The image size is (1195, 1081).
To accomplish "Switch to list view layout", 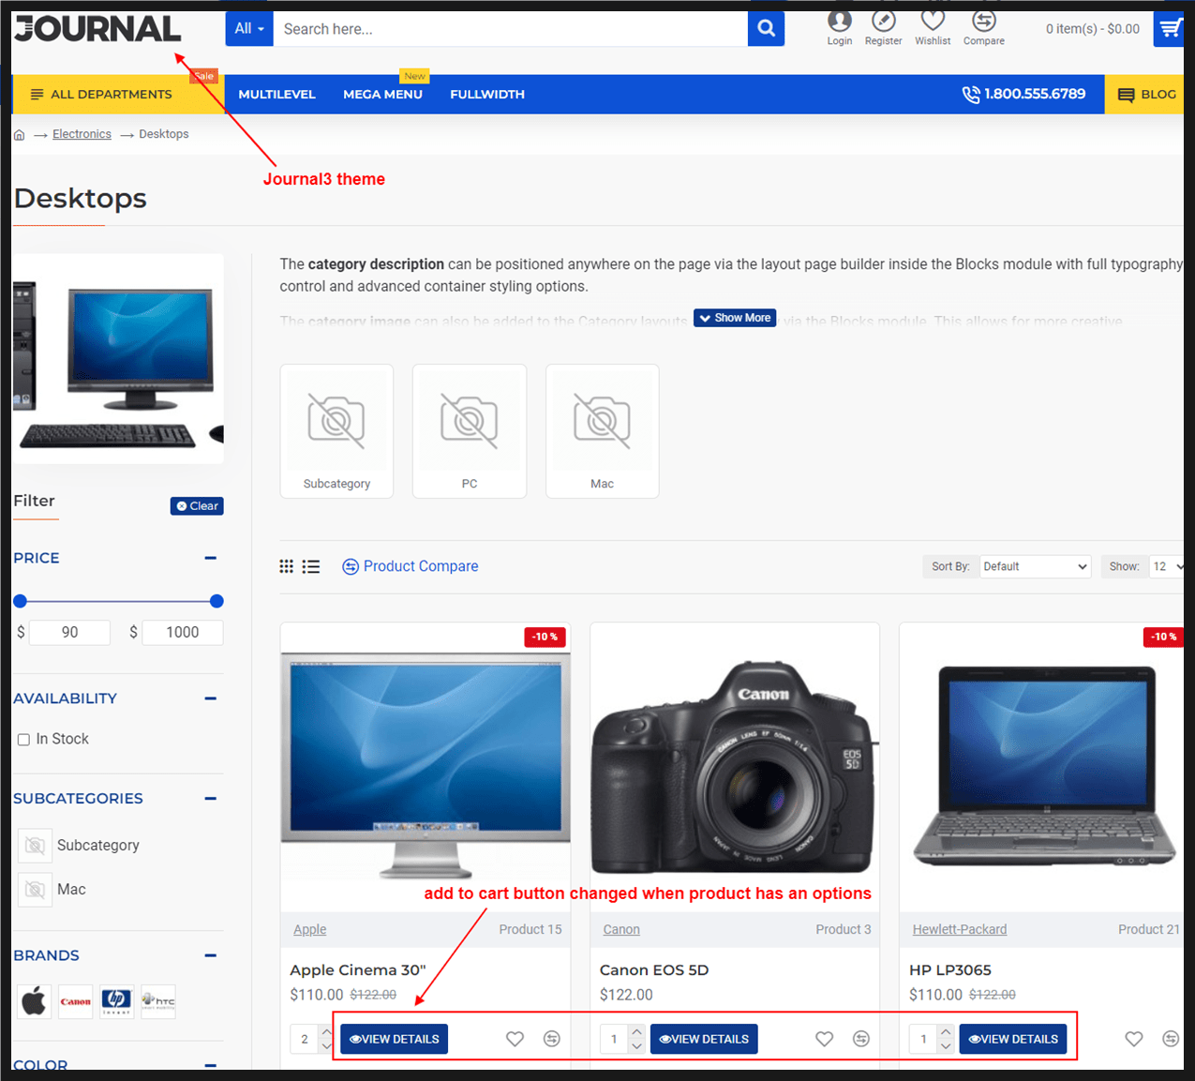I will pyautogui.click(x=311, y=566).
